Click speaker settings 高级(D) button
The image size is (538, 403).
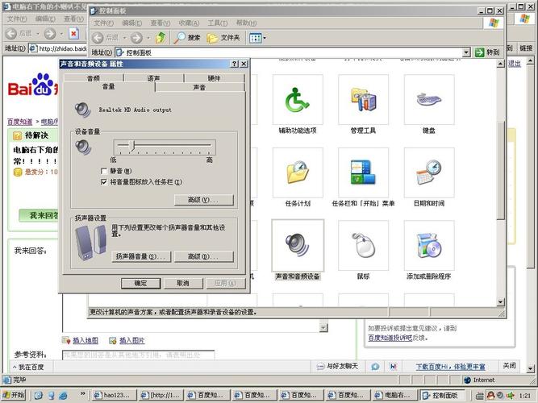click(x=204, y=256)
